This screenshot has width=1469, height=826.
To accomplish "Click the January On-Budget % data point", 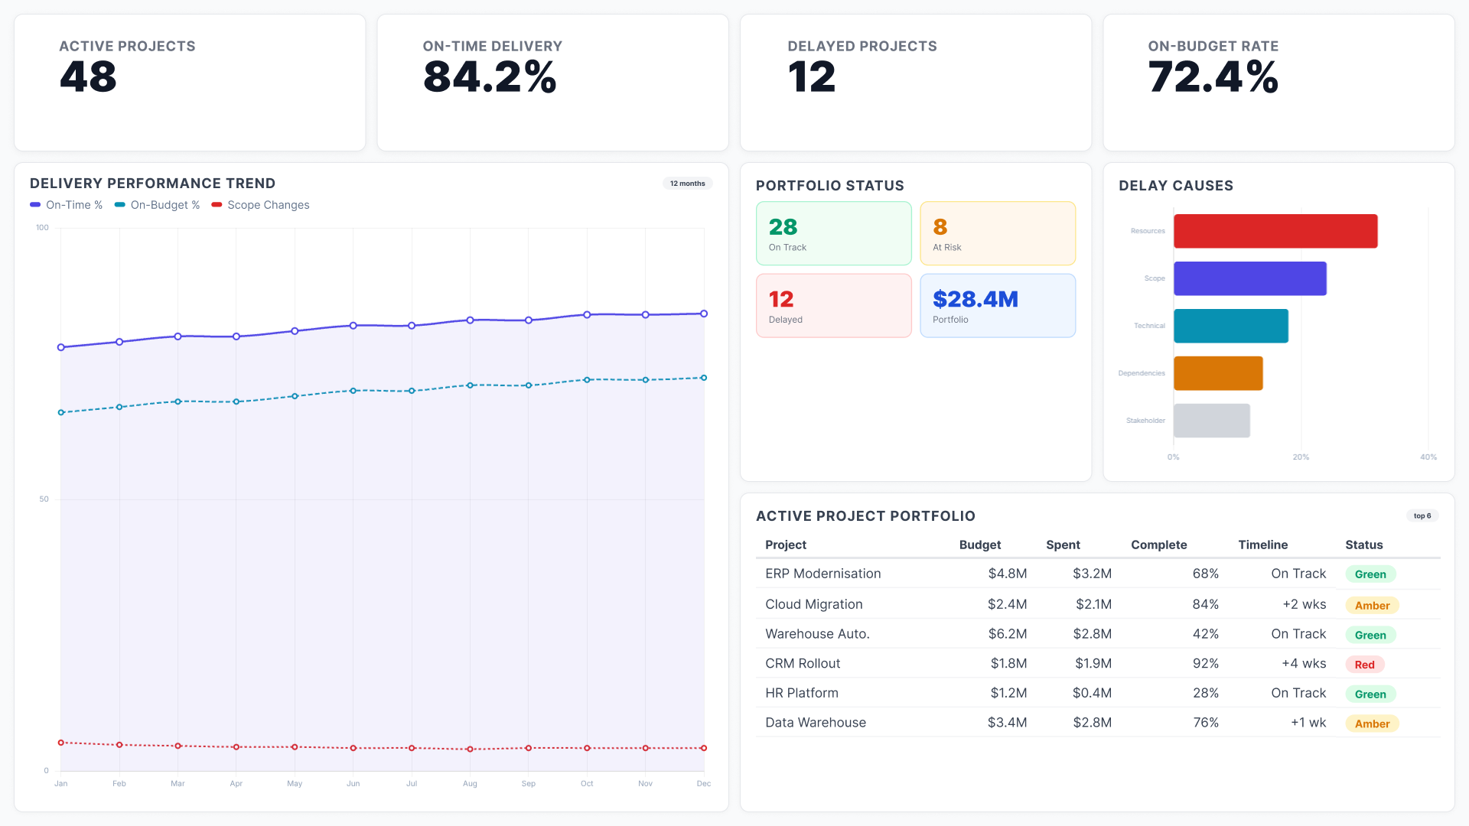I will [x=61, y=412].
